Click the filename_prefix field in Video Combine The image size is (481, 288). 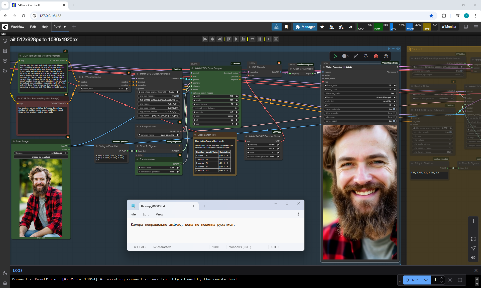pyautogui.click(x=360, y=93)
